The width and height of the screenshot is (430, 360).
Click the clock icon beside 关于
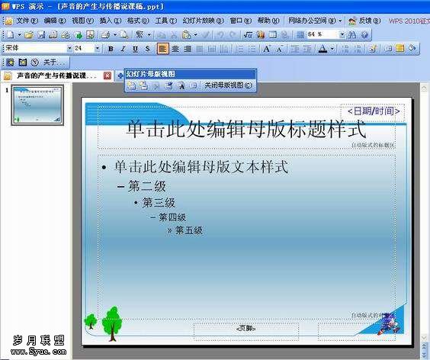[34, 63]
